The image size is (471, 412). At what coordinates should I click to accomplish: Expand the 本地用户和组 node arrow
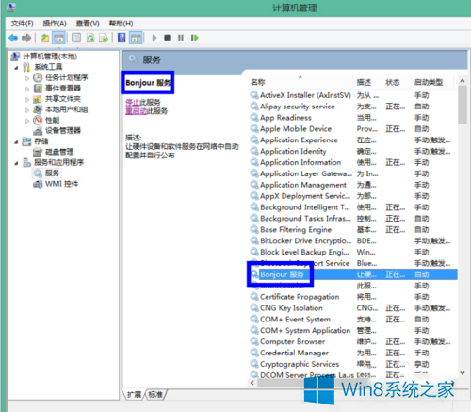(27, 110)
